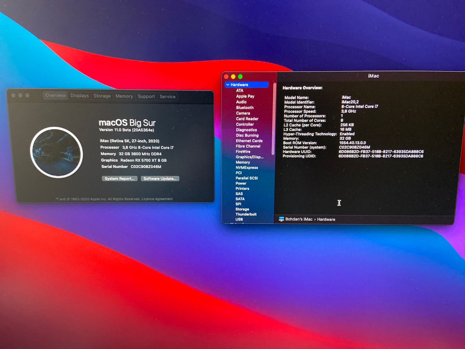Click the Provisioning UDID value
465x349 pixels.
[381, 156]
